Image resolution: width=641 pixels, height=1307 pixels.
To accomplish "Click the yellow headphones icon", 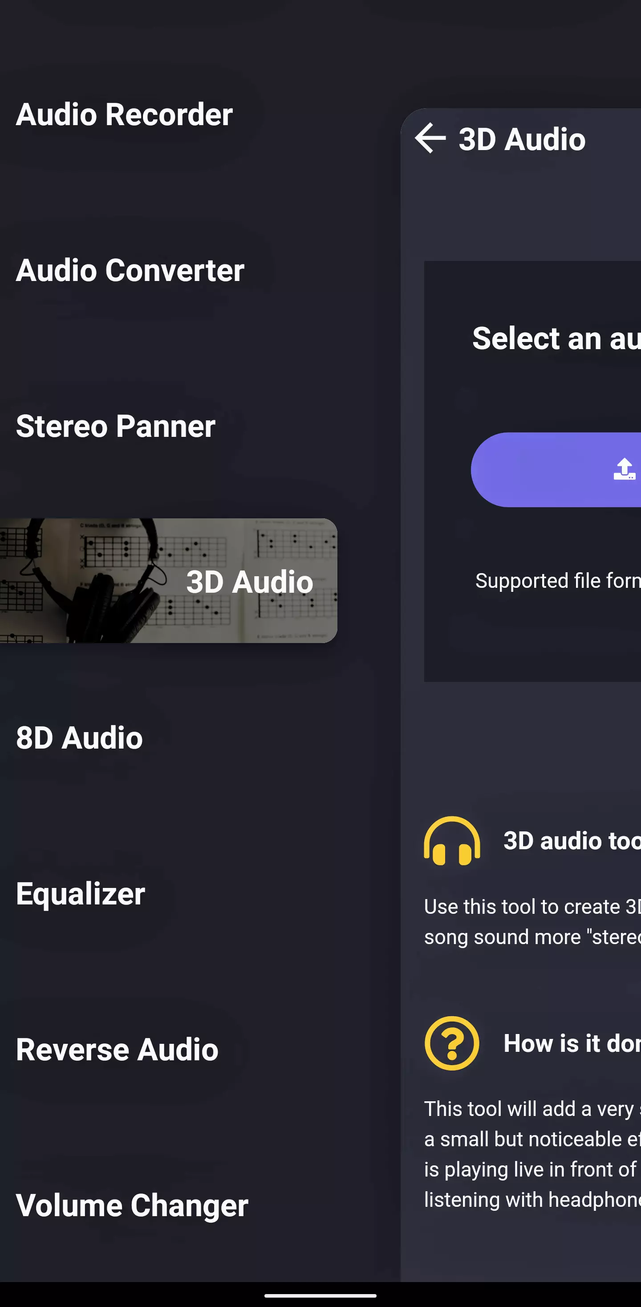I will coord(452,840).
